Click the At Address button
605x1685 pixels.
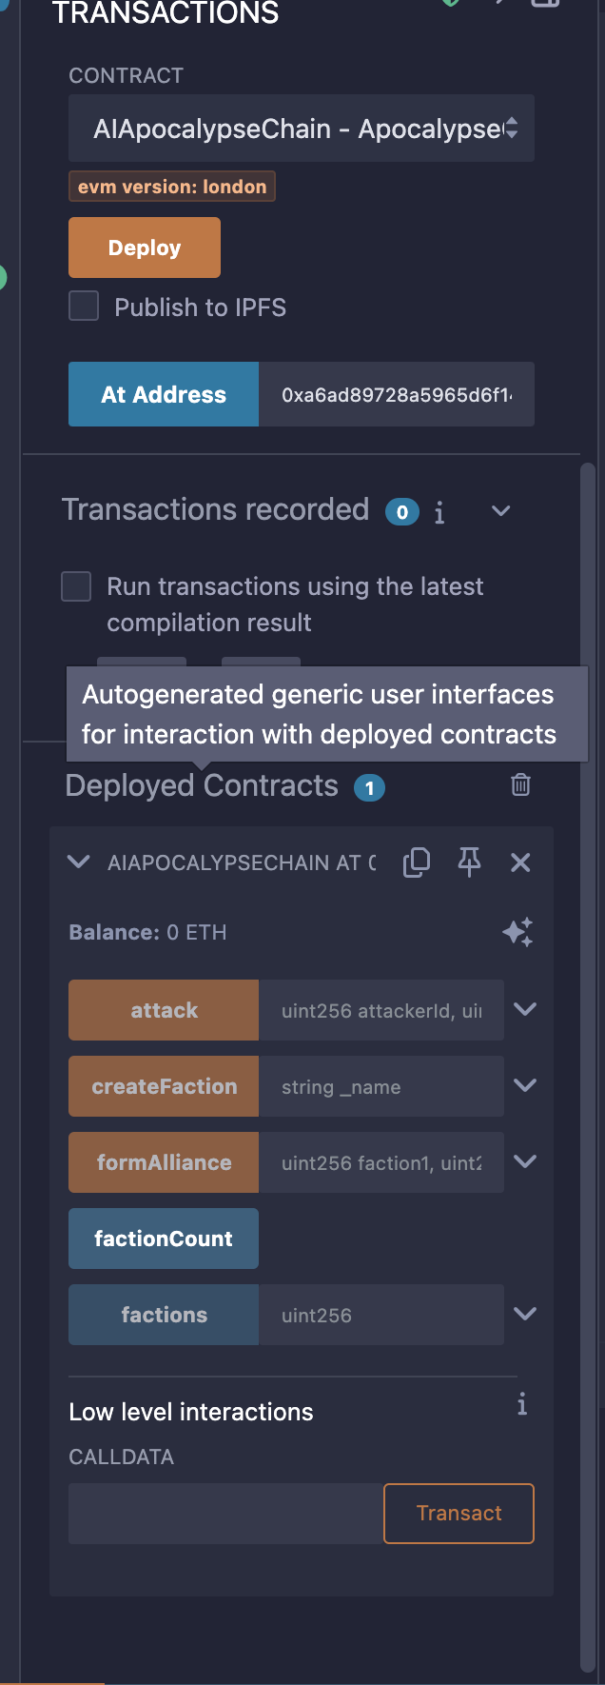(x=164, y=394)
